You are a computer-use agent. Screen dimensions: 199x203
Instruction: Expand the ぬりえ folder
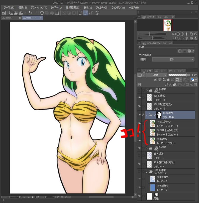point(147,90)
